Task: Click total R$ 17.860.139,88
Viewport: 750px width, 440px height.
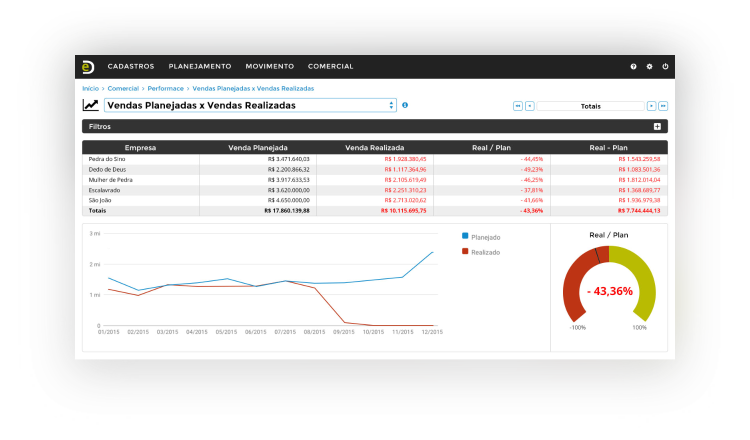Action: pos(287,210)
